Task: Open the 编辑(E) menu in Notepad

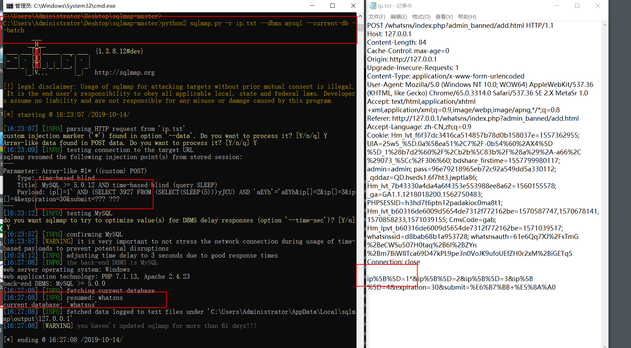Action: click(x=398, y=17)
